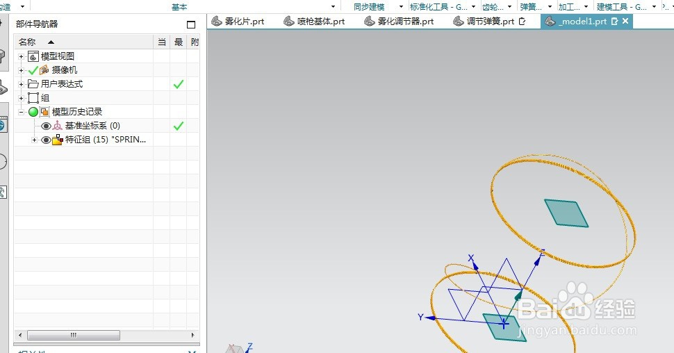
Task: Click the part icon of 雾化调节器.prt tab
Action: click(369, 21)
